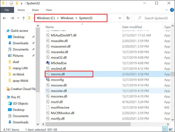
Task: Select the msconfig application icon
Action: coord(48,80)
